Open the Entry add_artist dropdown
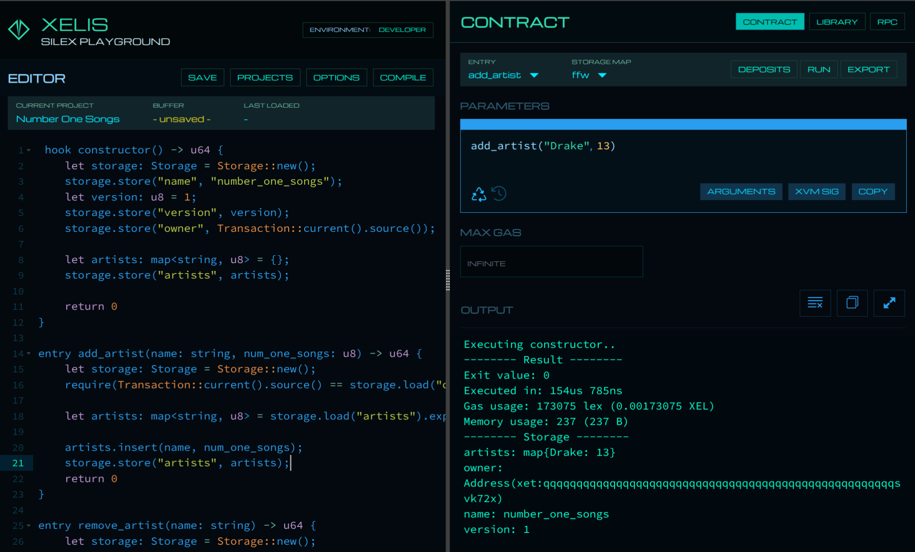Image resolution: width=915 pixels, height=552 pixels. point(503,75)
